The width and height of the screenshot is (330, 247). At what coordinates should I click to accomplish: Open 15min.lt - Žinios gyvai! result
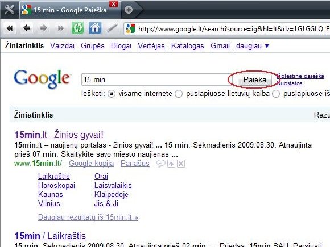coord(59,135)
